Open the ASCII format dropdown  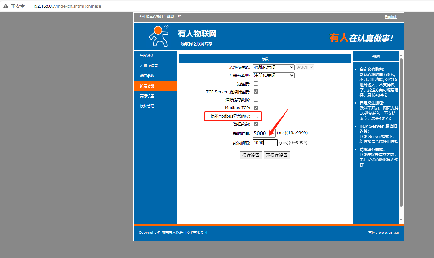pyautogui.click(x=305, y=67)
